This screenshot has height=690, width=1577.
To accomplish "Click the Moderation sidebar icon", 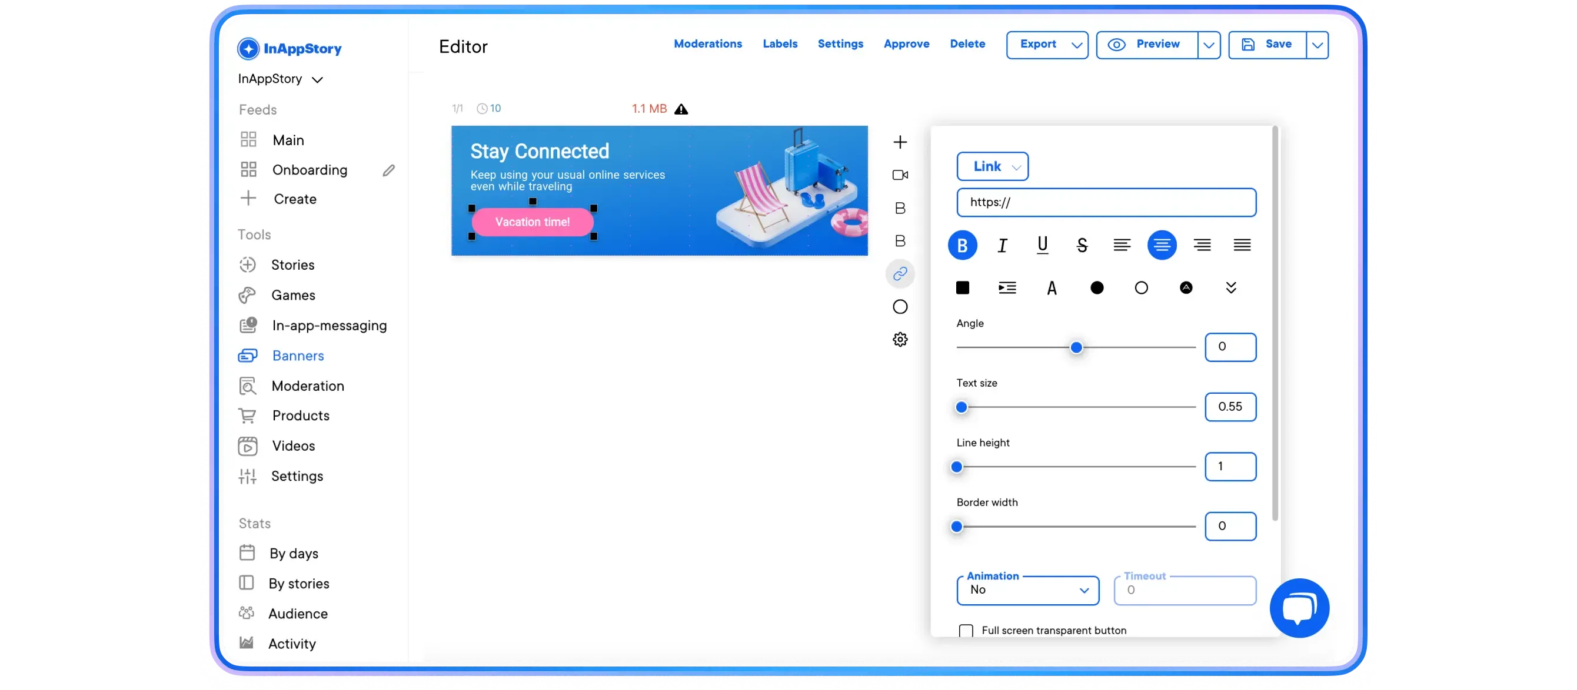I will 247,386.
